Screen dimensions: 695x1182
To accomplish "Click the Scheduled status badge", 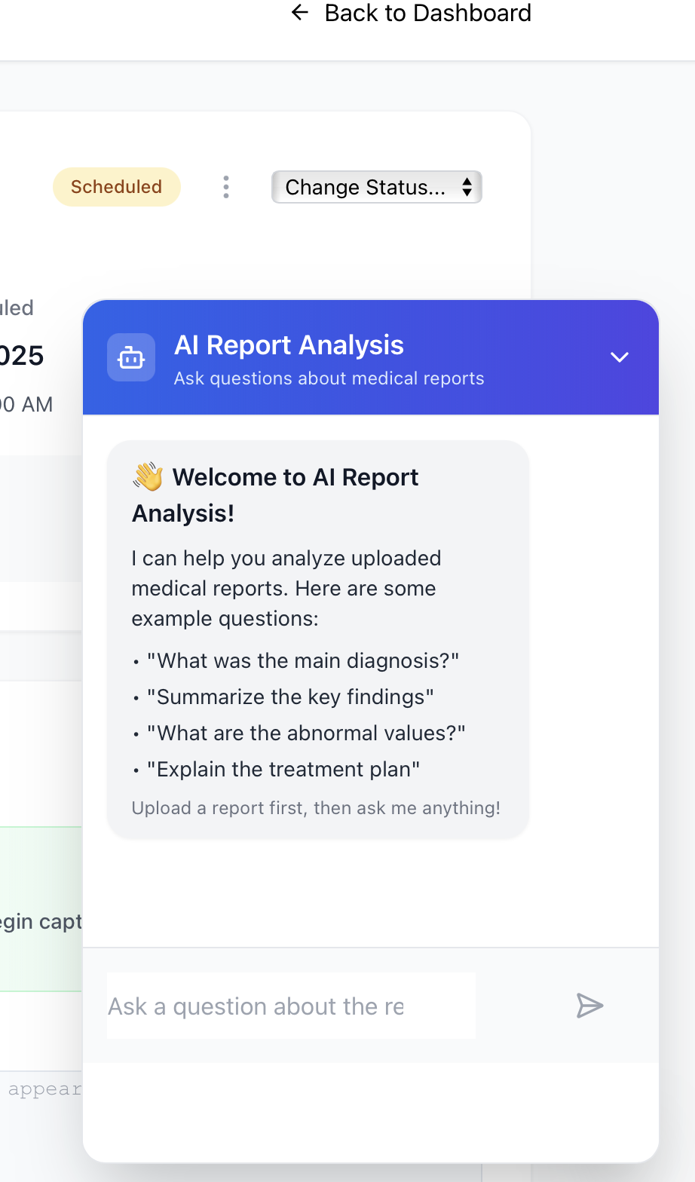I will (117, 187).
